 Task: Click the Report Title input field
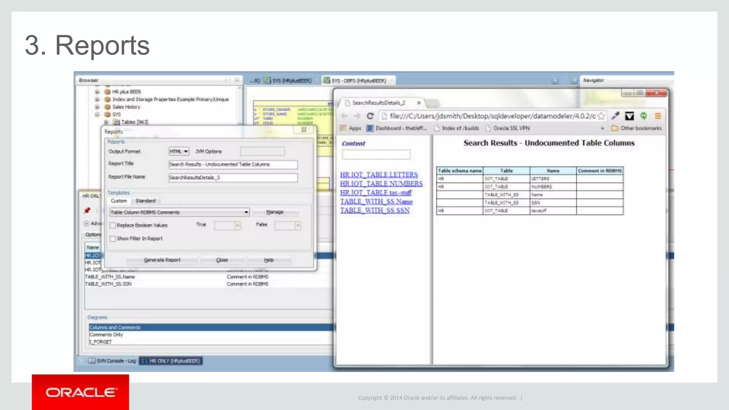[233, 164]
